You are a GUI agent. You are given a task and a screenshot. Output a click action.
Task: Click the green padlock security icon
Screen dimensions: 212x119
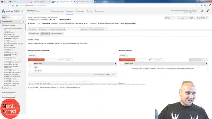(x=17, y=6)
